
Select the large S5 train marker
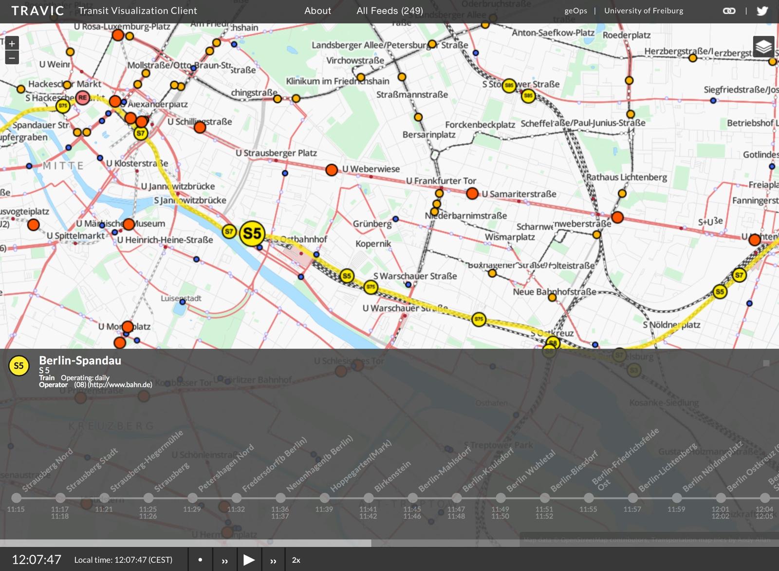[252, 234]
